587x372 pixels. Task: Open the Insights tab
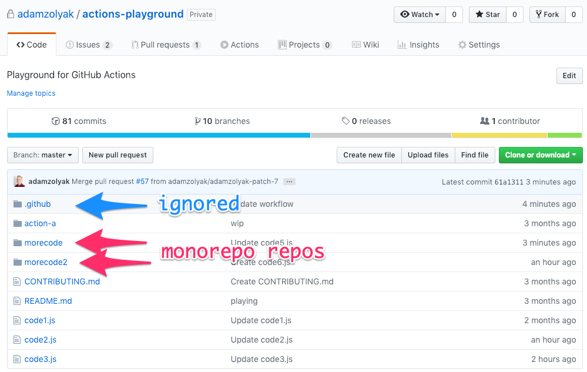point(418,45)
